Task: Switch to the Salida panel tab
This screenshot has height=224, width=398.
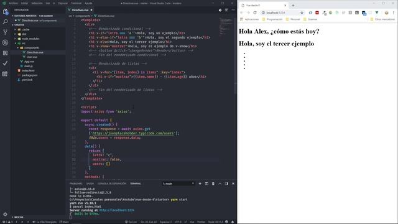Action: pos(90,184)
